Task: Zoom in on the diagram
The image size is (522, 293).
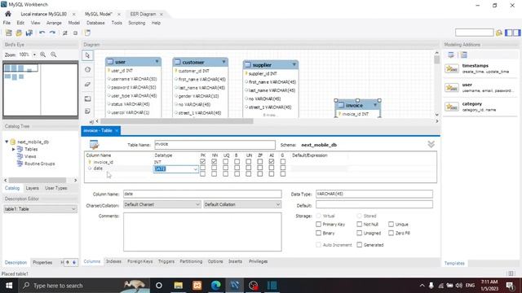Action: 43,55
